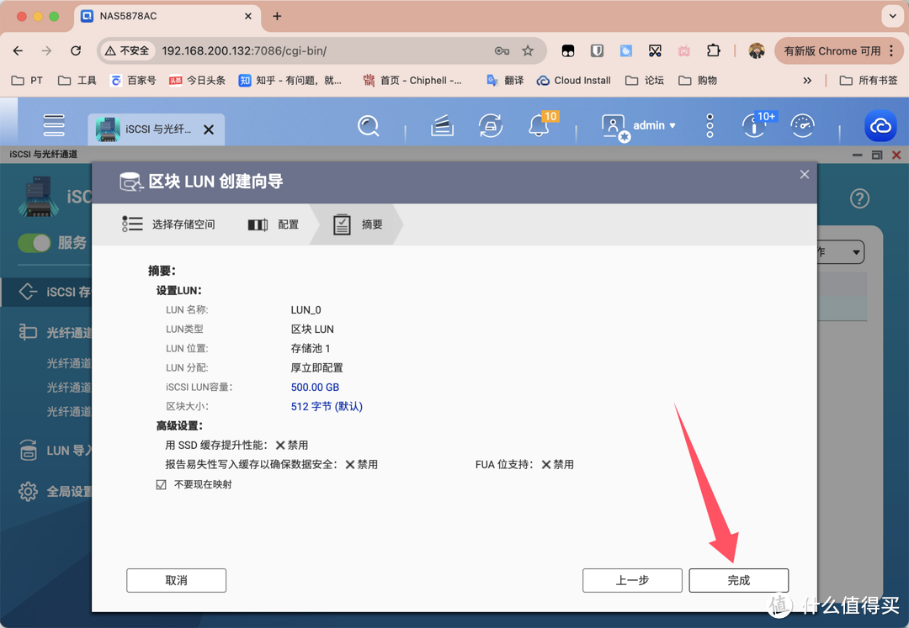Show hidden bookmarks via double chevron

coord(807,81)
